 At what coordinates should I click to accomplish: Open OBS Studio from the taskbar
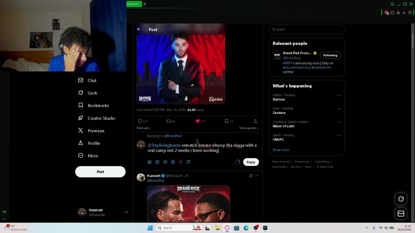(x=256, y=228)
